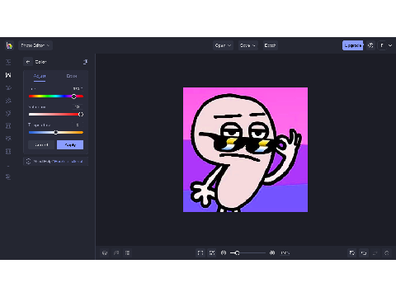Click the third bottom-left toolbar icon
The image size is (396, 297).
[x=127, y=252]
